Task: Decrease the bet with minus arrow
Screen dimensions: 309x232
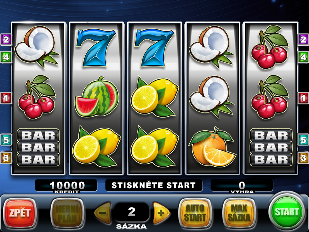Action: [103, 213]
